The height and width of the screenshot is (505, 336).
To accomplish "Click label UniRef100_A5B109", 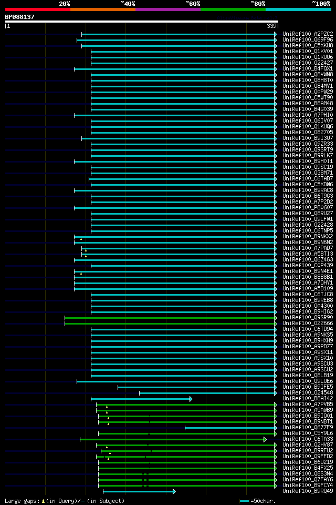I will (308, 289).
